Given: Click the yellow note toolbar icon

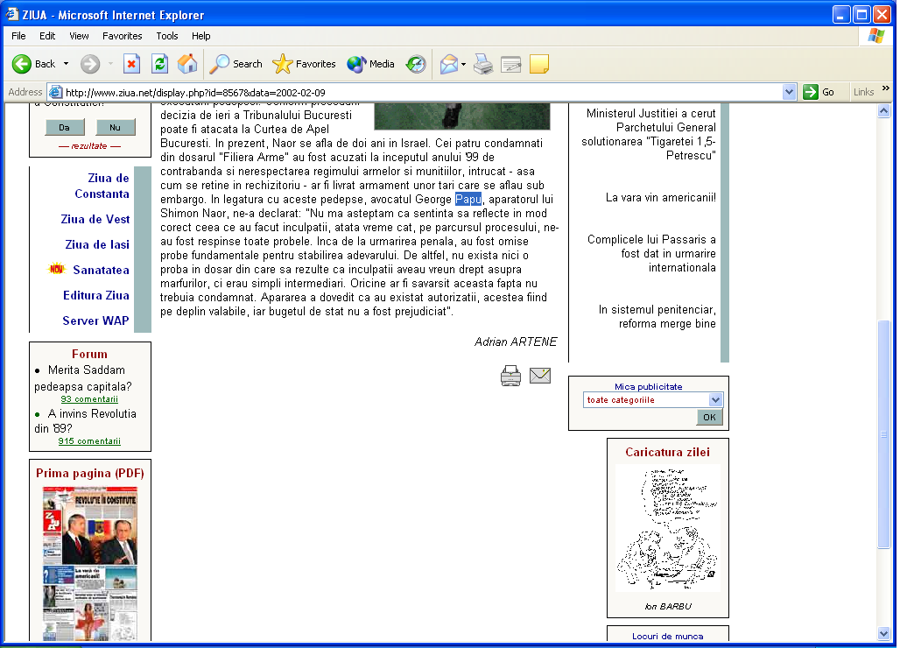Looking at the screenshot, I should [539, 64].
